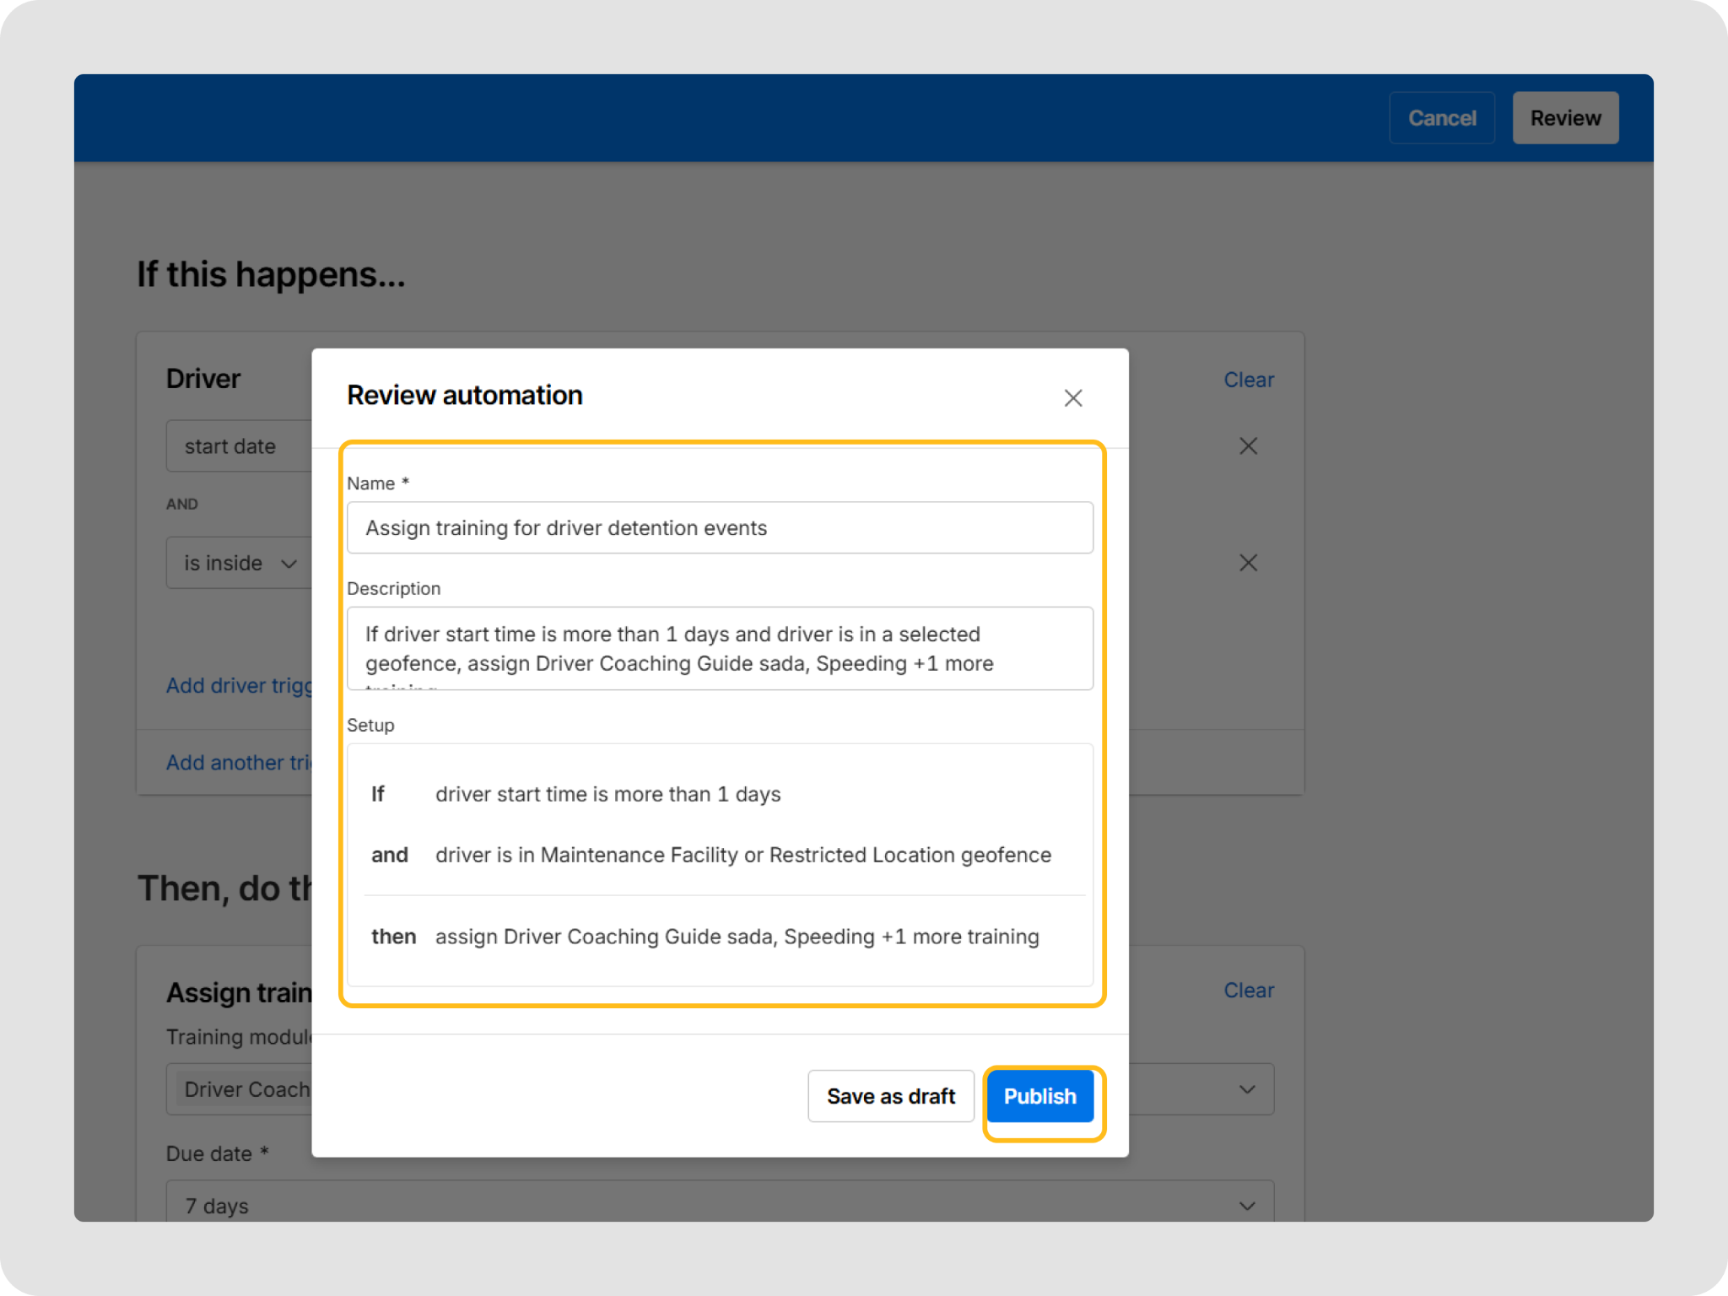Close the Review automation dialog
This screenshot has height=1296, width=1728.
coord(1072,397)
